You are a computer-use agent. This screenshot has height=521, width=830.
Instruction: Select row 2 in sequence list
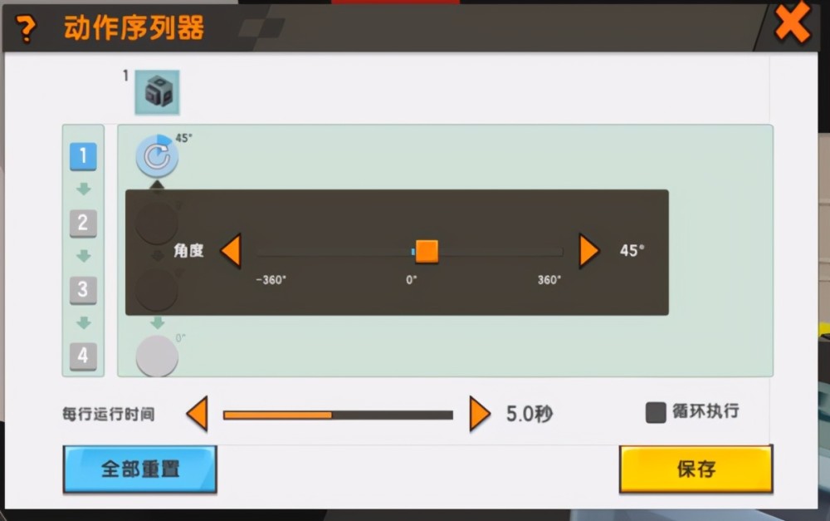[x=83, y=223]
